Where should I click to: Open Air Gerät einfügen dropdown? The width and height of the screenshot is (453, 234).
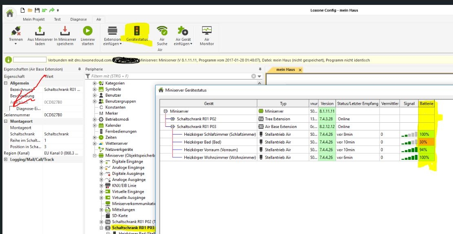point(183,44)
